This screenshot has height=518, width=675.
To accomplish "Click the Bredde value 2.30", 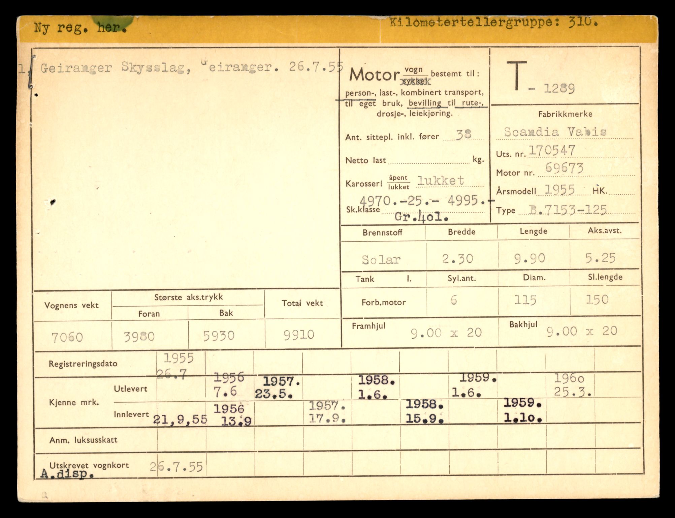I will coord(458,259).
